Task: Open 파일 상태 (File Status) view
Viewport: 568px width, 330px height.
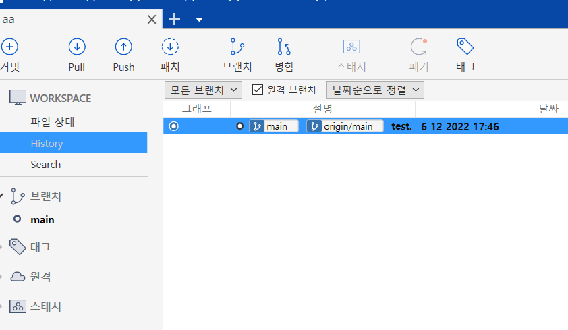Action: tap(53, 122)
